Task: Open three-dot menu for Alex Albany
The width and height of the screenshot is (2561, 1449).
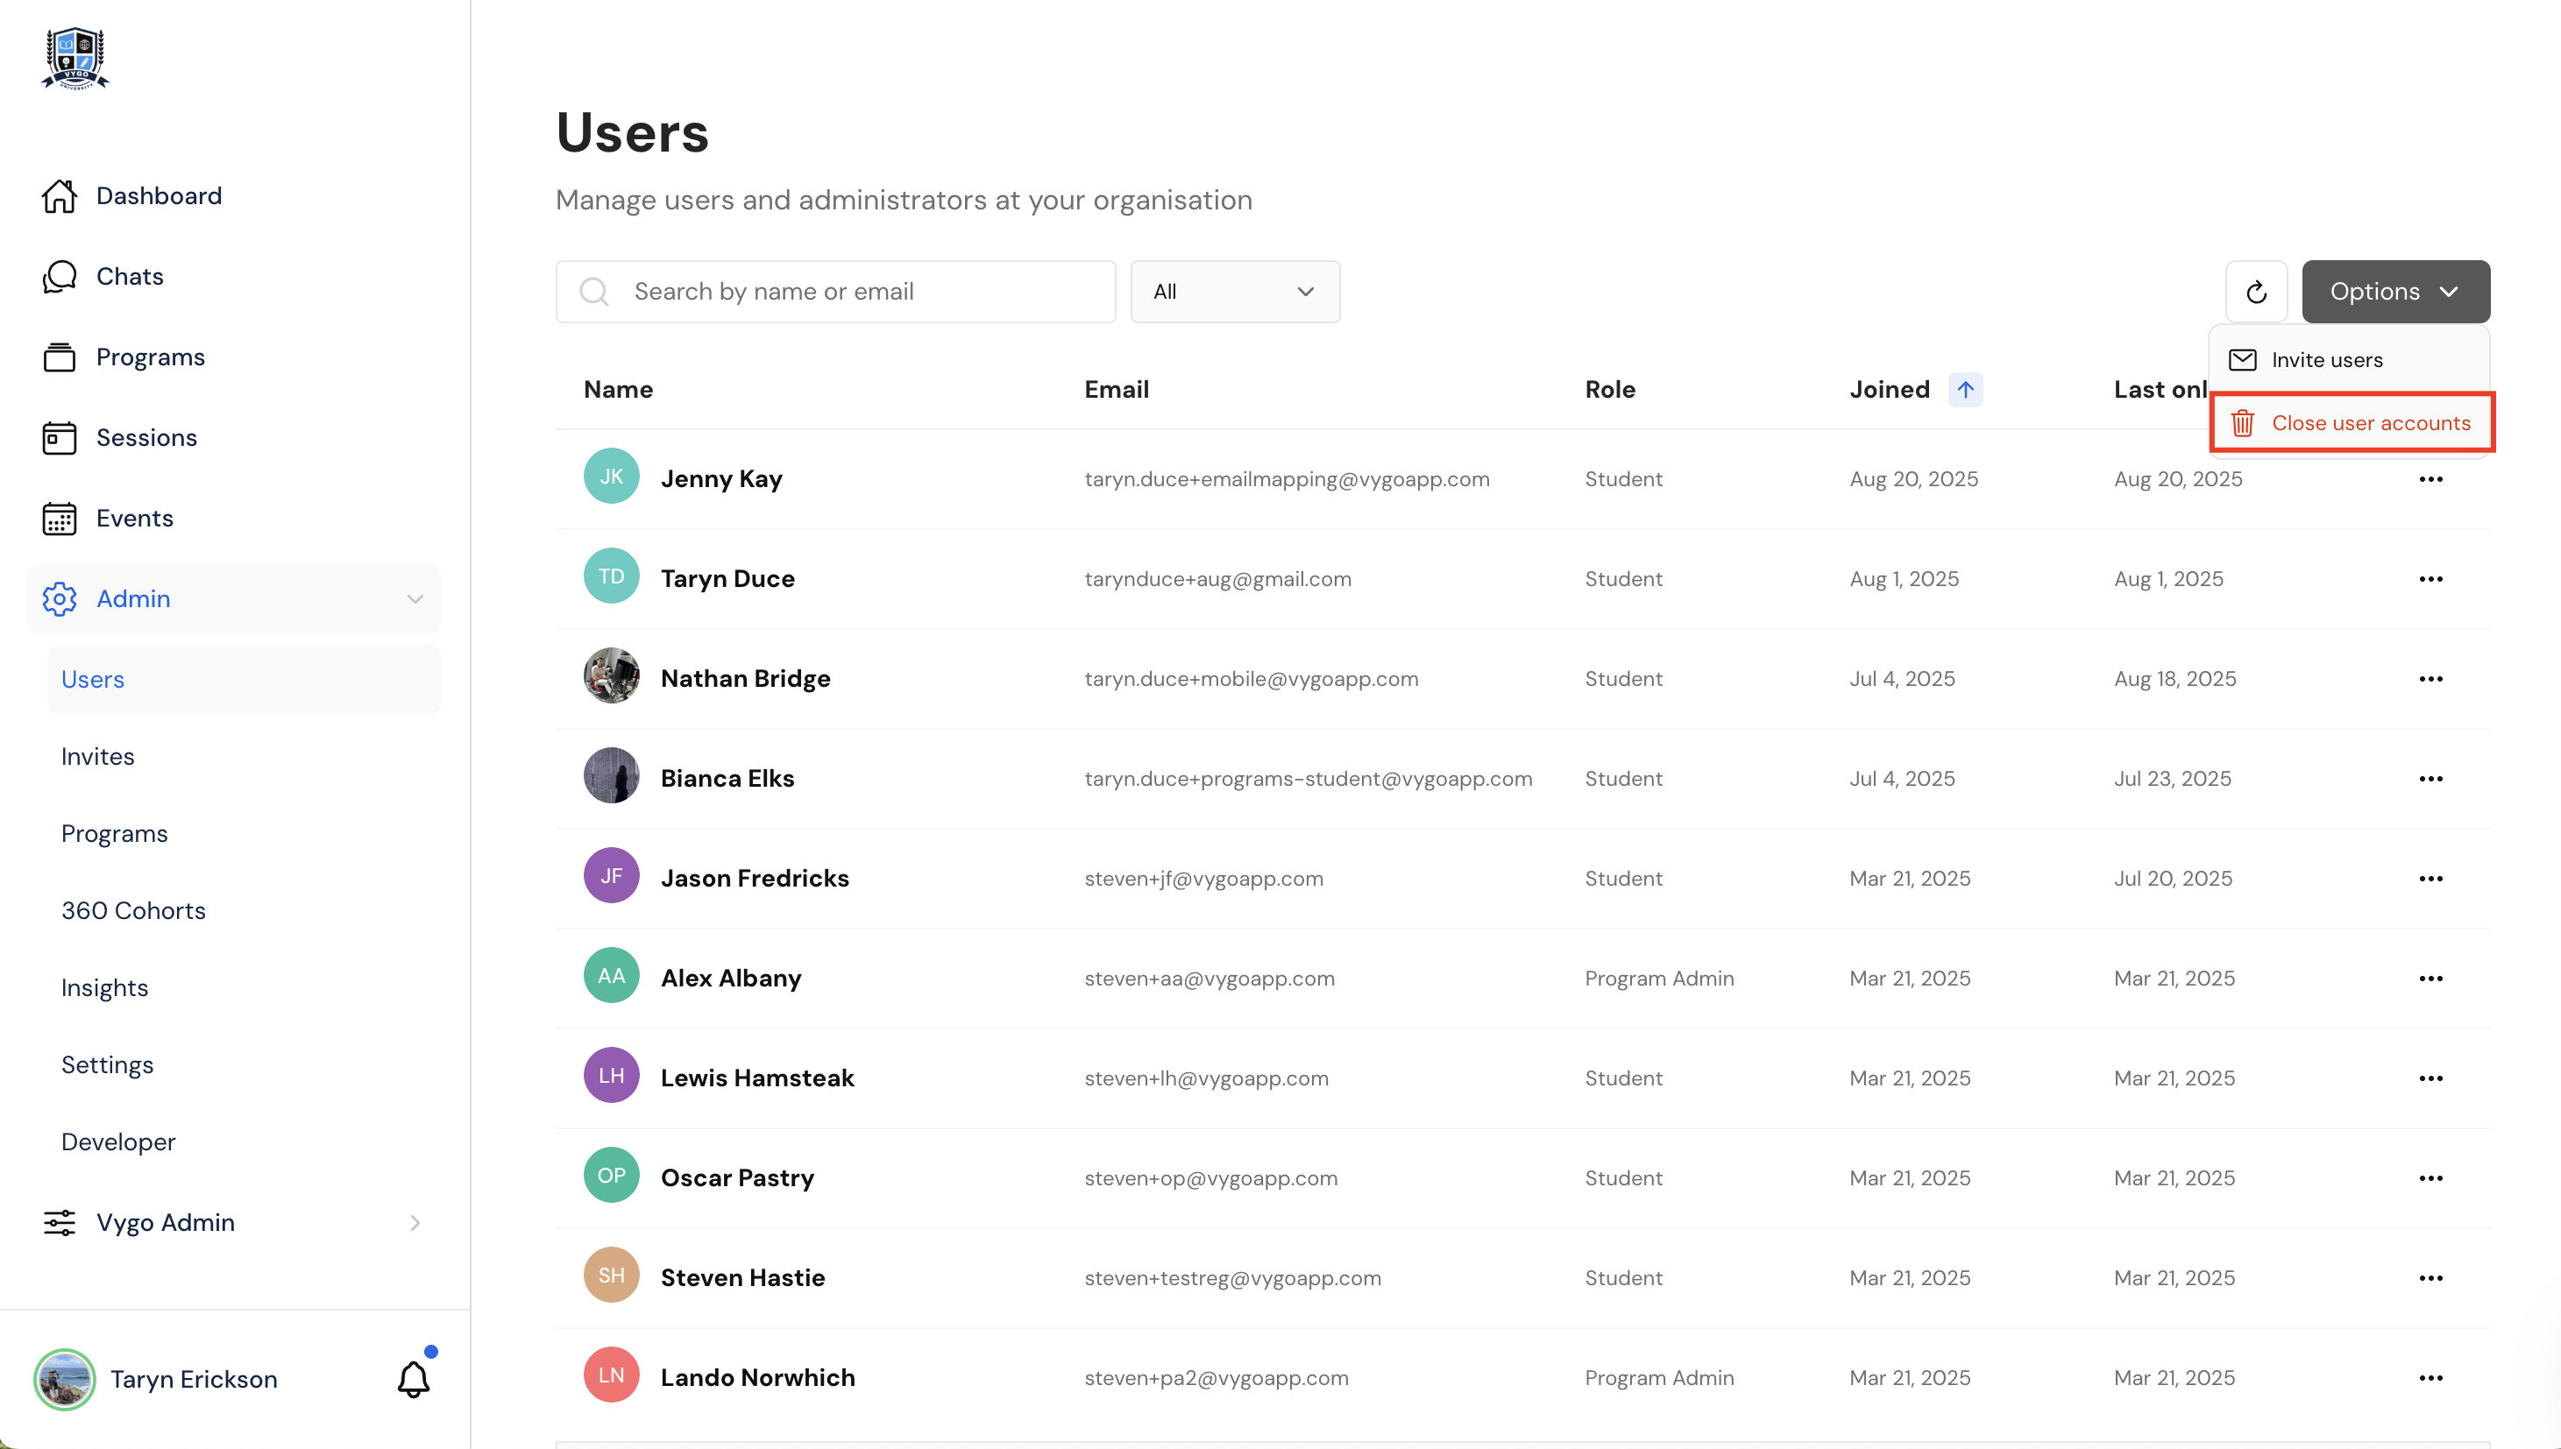Action: pos(2430,979)
